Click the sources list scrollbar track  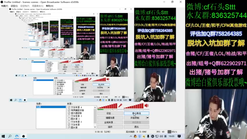click(95, 117)
